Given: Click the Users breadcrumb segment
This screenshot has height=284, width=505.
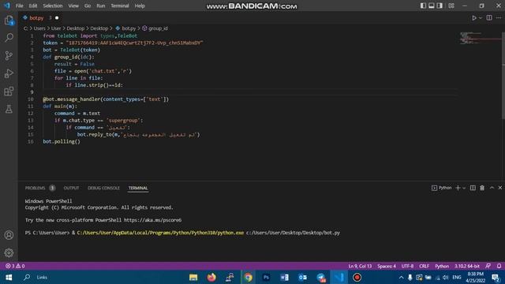Looking at the screenshot, I should click(x=39, y=28).
